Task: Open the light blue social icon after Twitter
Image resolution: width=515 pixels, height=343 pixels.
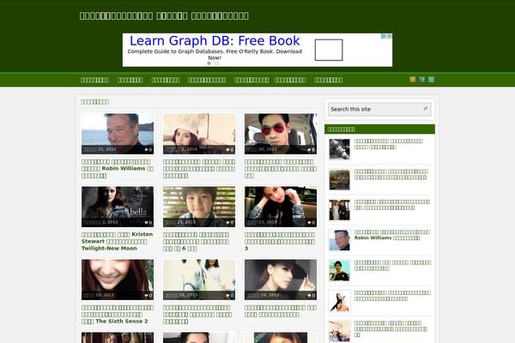Action: coord(431,80)
